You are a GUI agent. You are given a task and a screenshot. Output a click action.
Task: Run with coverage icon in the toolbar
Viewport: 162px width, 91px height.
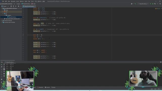155,4
